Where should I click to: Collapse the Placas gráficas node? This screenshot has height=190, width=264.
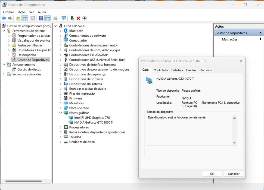point(61,113)
